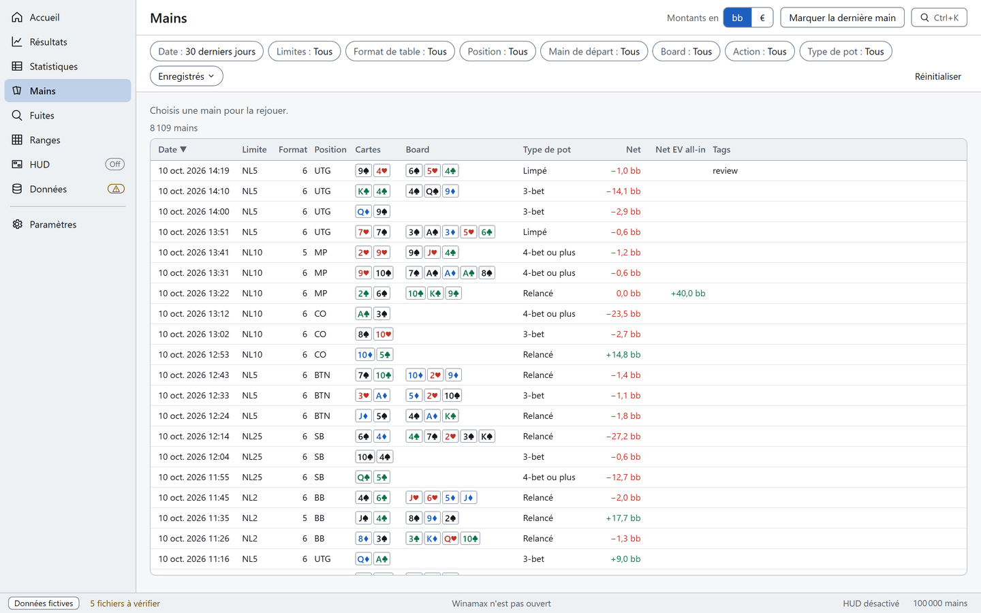Toggle the HUD Off switch badge
The width and height of the screenshot is (981, 613).
pos(115,164)
